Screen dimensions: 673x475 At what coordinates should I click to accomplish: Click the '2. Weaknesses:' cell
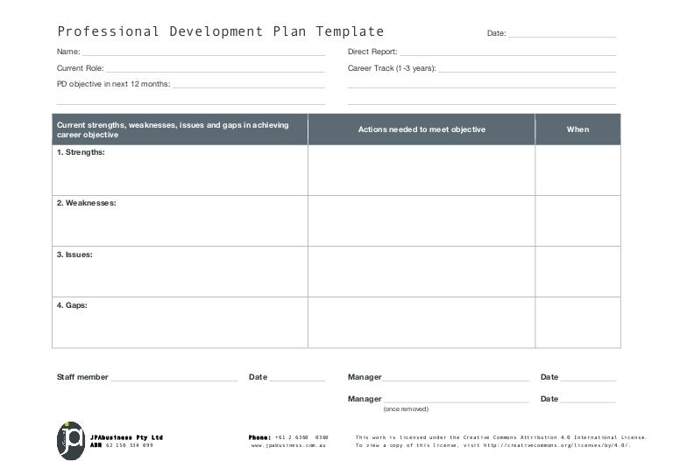pyautogui.click(x=180, y=221)
